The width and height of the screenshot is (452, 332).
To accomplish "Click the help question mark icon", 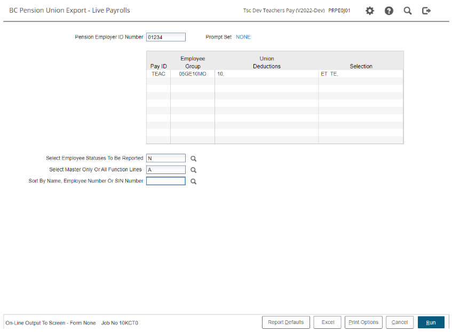I will [389, 11].
